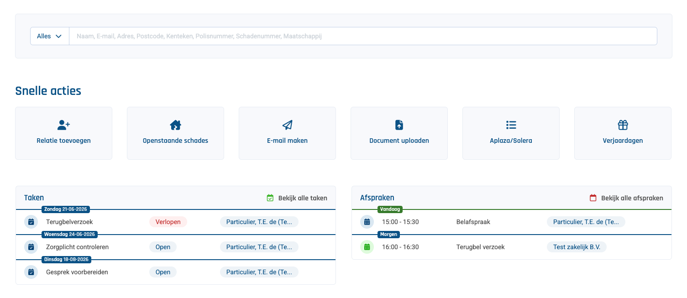Open the Particulier relation tag in the Zorgplicht controleren row

click(259, 247)
